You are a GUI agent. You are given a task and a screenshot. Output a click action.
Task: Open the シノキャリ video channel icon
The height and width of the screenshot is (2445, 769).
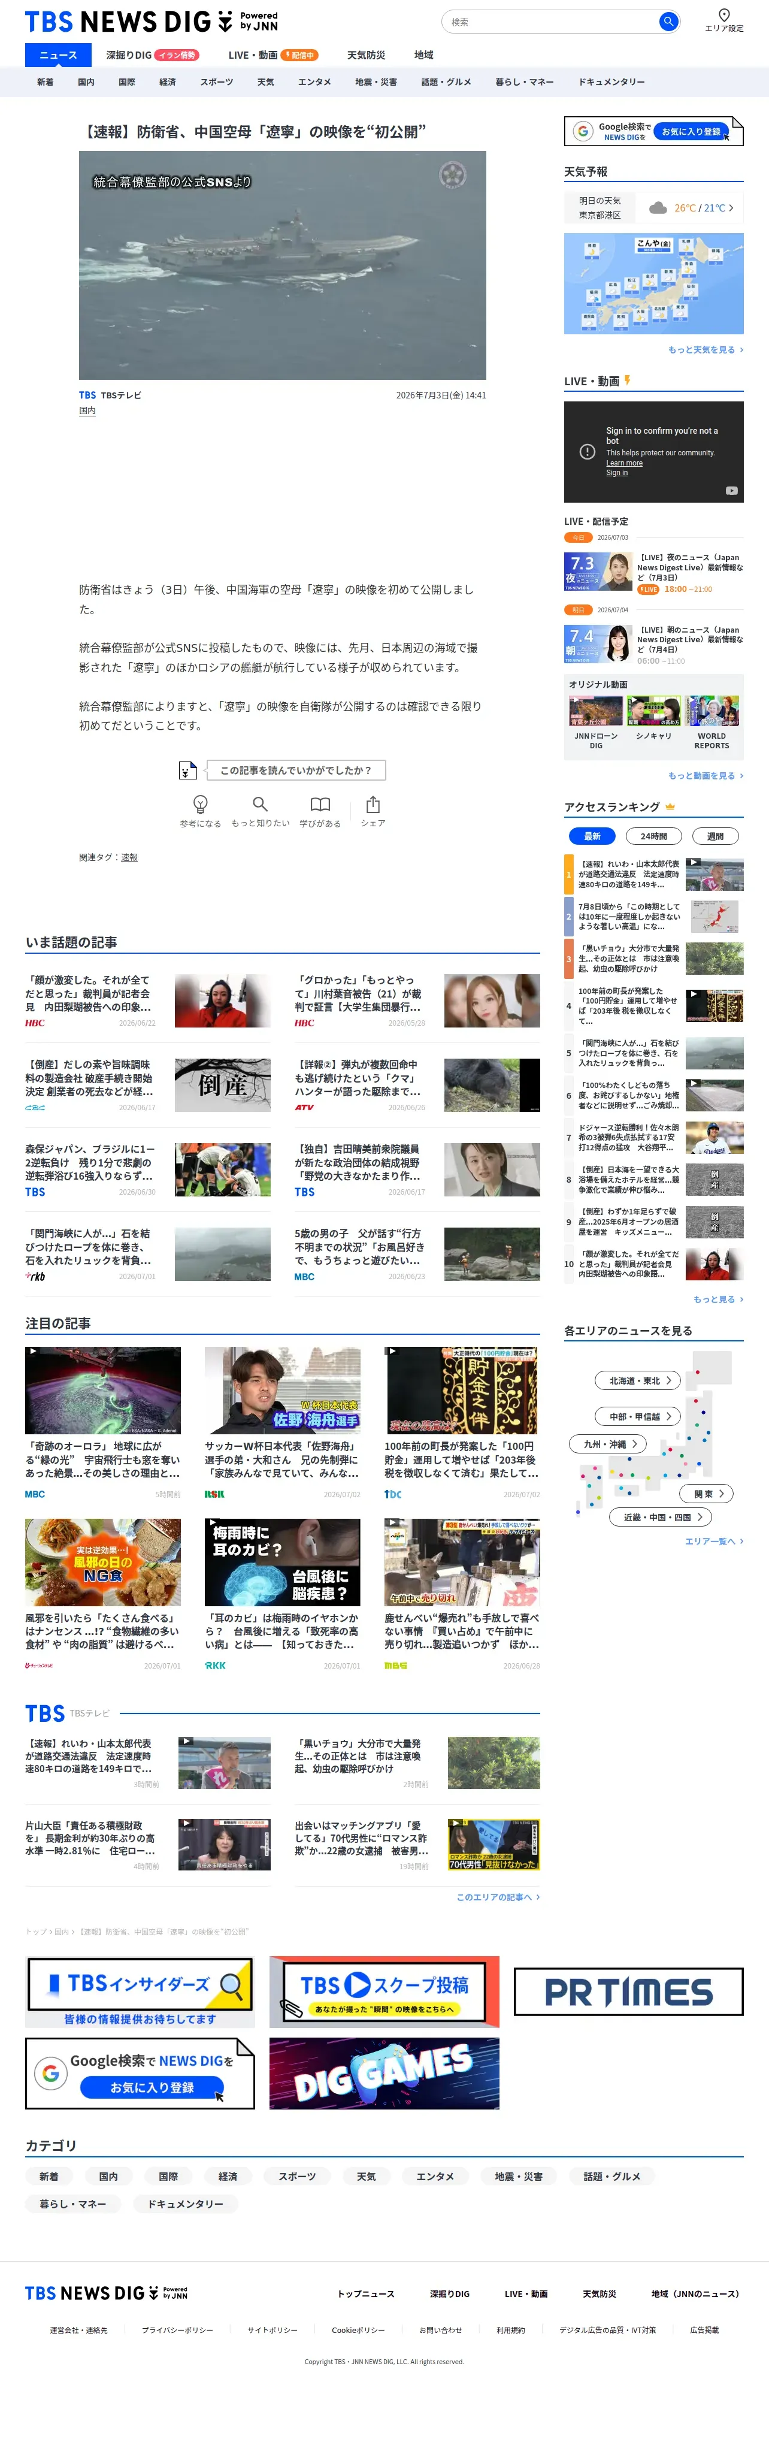653,711
